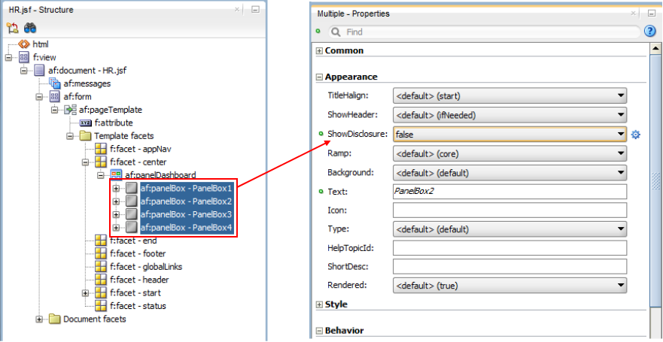663x342 pixels.
Task: Click the PanelBox3 component icon
Action: click(x=132, y=214)
